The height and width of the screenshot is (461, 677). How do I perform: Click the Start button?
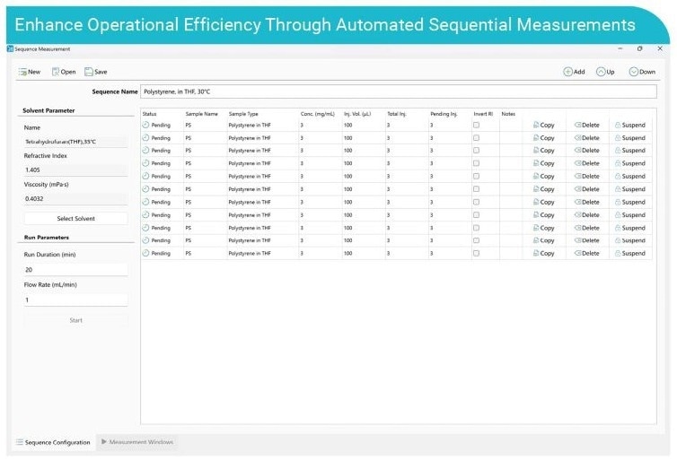click(75, 320)
